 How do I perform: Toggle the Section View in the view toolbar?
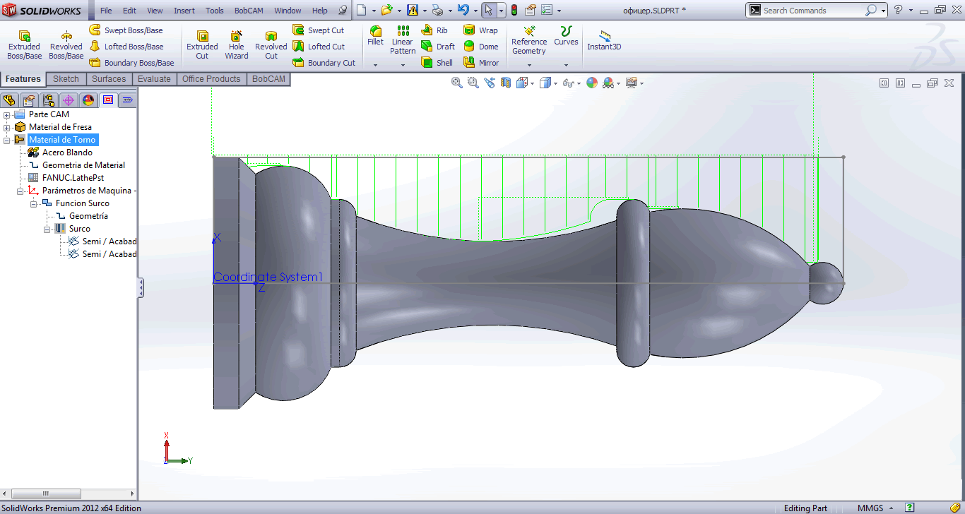(x=507, y=83)
